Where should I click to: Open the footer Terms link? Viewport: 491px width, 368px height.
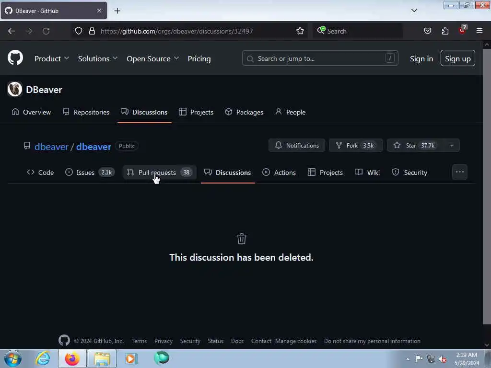click(x=139, y=341)
